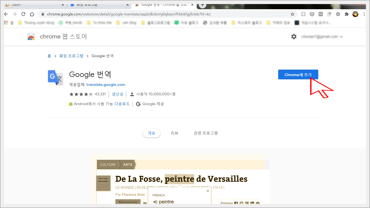Open 확장 프로그램 breadcrumb link

pyautogui.click(x=72, y=56)
